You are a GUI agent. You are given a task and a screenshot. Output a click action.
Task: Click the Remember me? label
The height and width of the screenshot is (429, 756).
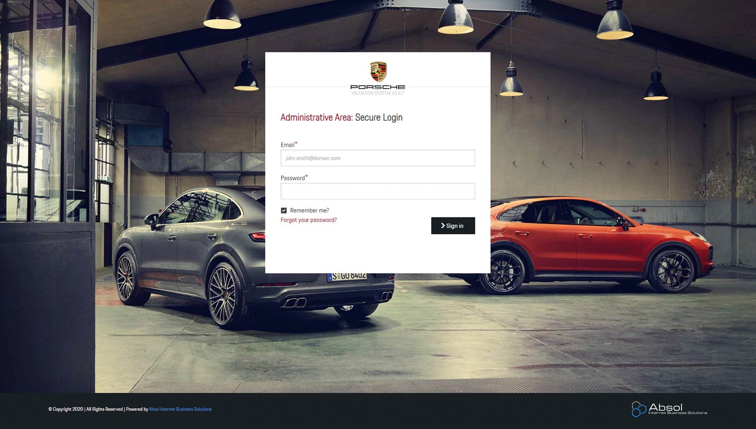(309, 210)
